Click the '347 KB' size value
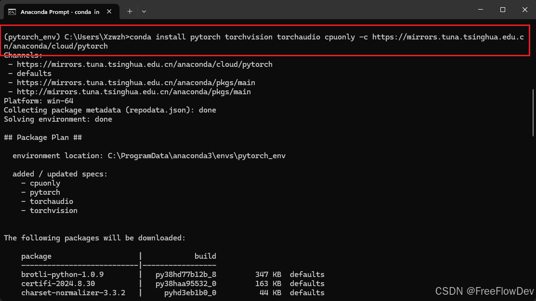536x301 pixels. [268, 275]
